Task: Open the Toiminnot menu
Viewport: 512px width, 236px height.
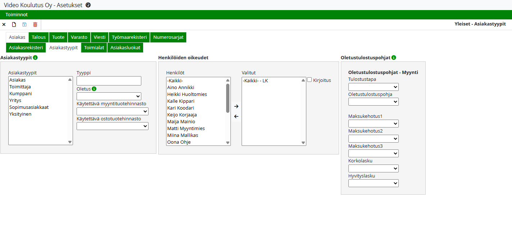Action: pyautogui.click(x=17, y=15)
